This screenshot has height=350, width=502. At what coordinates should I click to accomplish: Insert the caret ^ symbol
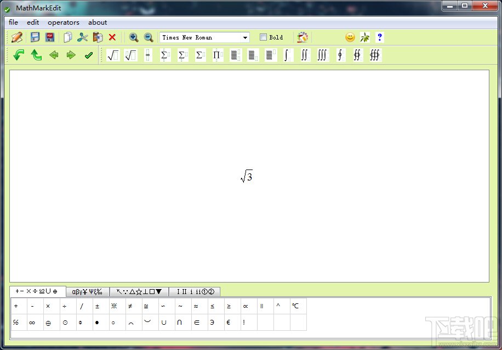coord(282,307)
